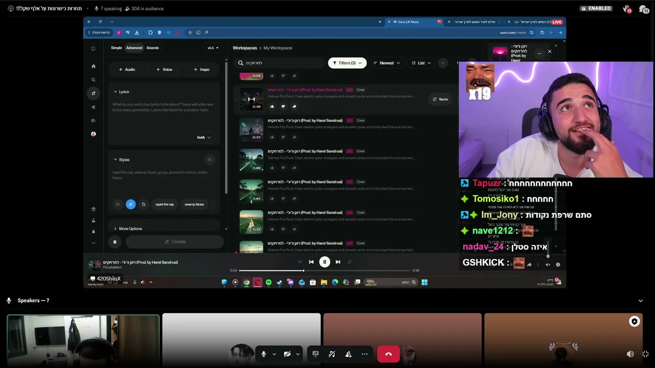The width and height of the screenshot is (655, 368).
Task: Click the blue magic wand style icon
Action: point(130,204)
